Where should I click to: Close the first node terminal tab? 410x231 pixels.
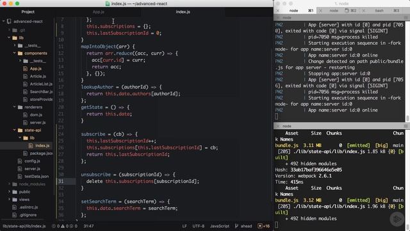pyautogui.click(x=278, y=11)
